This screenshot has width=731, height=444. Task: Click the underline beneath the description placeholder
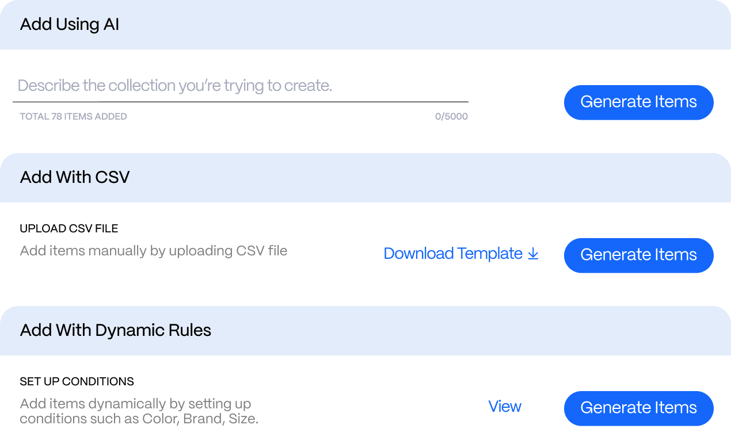point(240,102)
